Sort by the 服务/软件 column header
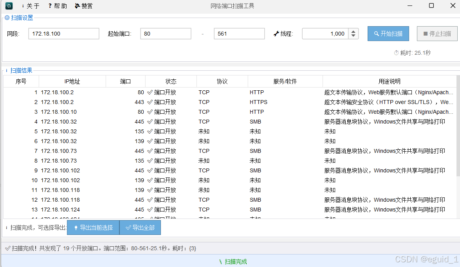The height and width of the screenshot is (267, 460). tap(285, 81)
